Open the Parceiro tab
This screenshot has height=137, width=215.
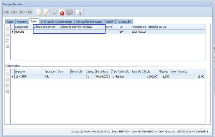22,21
